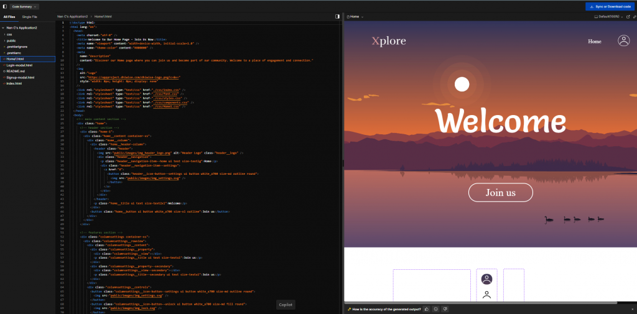Expand the css folder
This screenshot has height=314, width=637.
pyautogui.click(x=9, y=35)
